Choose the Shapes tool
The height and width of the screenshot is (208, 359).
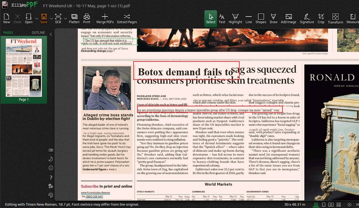pos(261,18)
